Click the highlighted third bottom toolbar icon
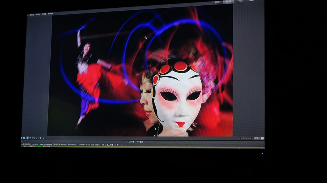The width and height of the screenshot is (327, 183). [27, 138]
